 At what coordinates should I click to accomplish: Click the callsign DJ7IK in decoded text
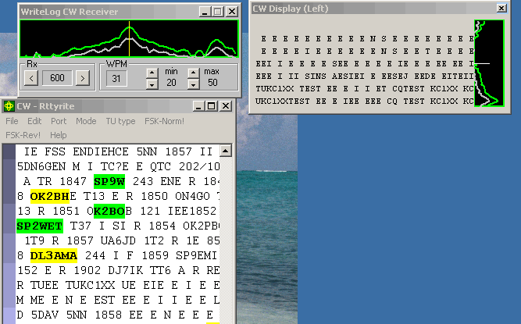126,270
